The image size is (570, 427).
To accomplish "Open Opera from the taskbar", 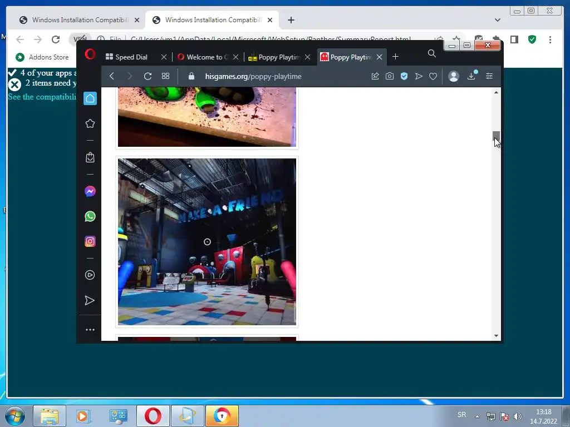I will tap(153, 416).
